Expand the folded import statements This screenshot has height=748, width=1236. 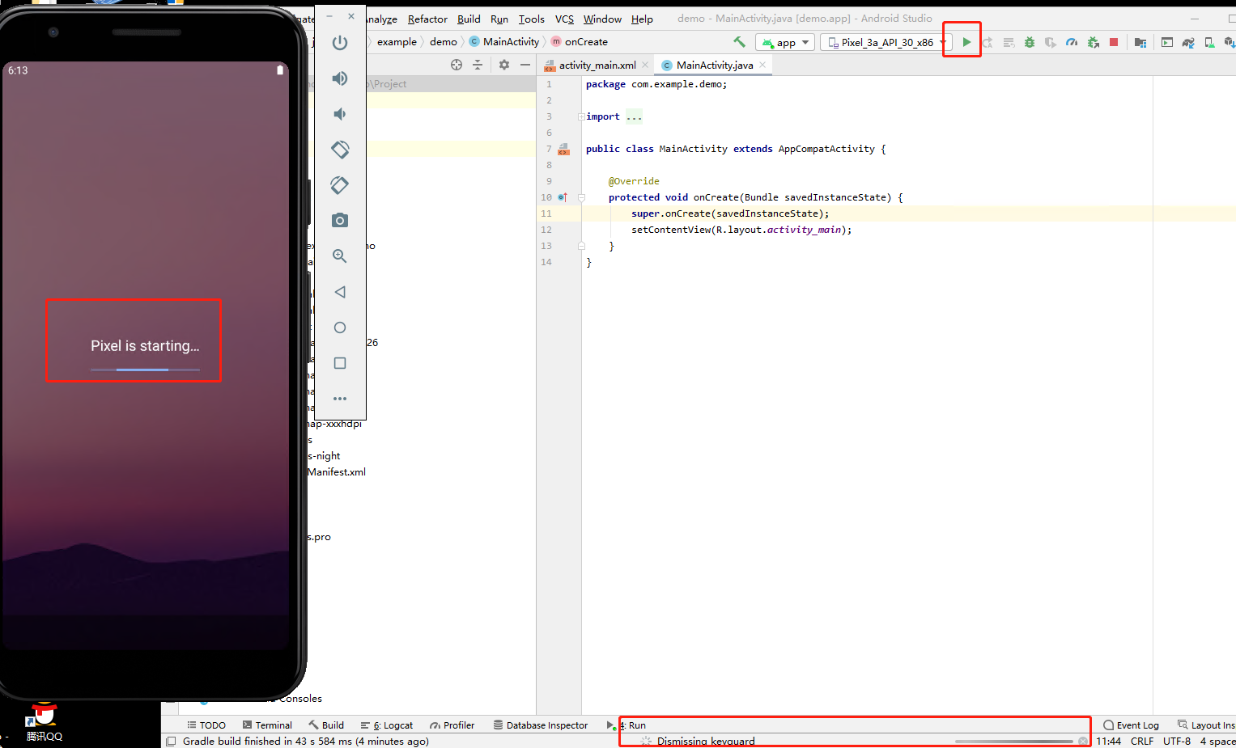581,116
